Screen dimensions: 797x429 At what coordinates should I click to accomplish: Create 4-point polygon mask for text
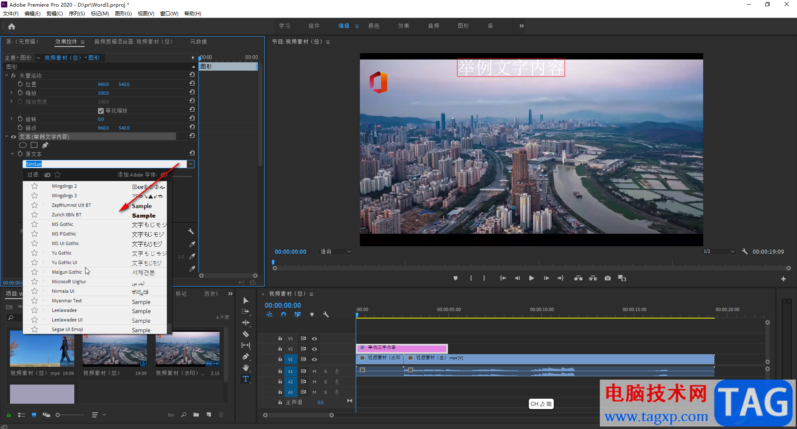coord(34,145)
